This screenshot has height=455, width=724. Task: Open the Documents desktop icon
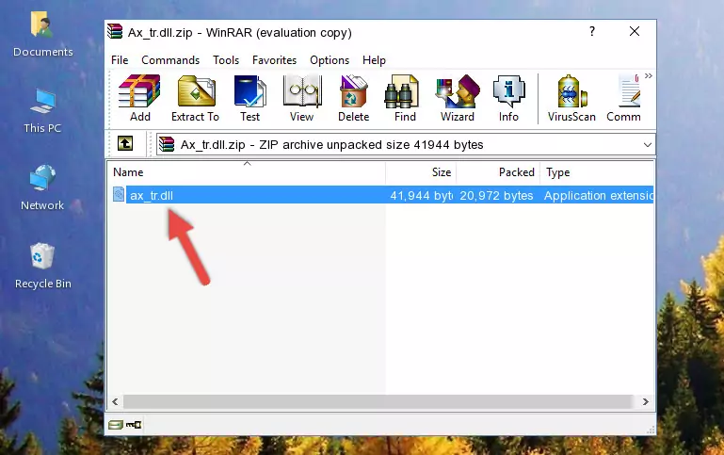[42, 35]
